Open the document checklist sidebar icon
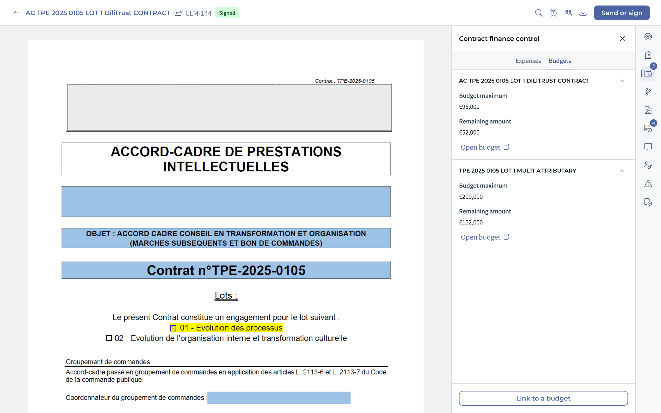The image size is (661, 413). pos(648,110)
